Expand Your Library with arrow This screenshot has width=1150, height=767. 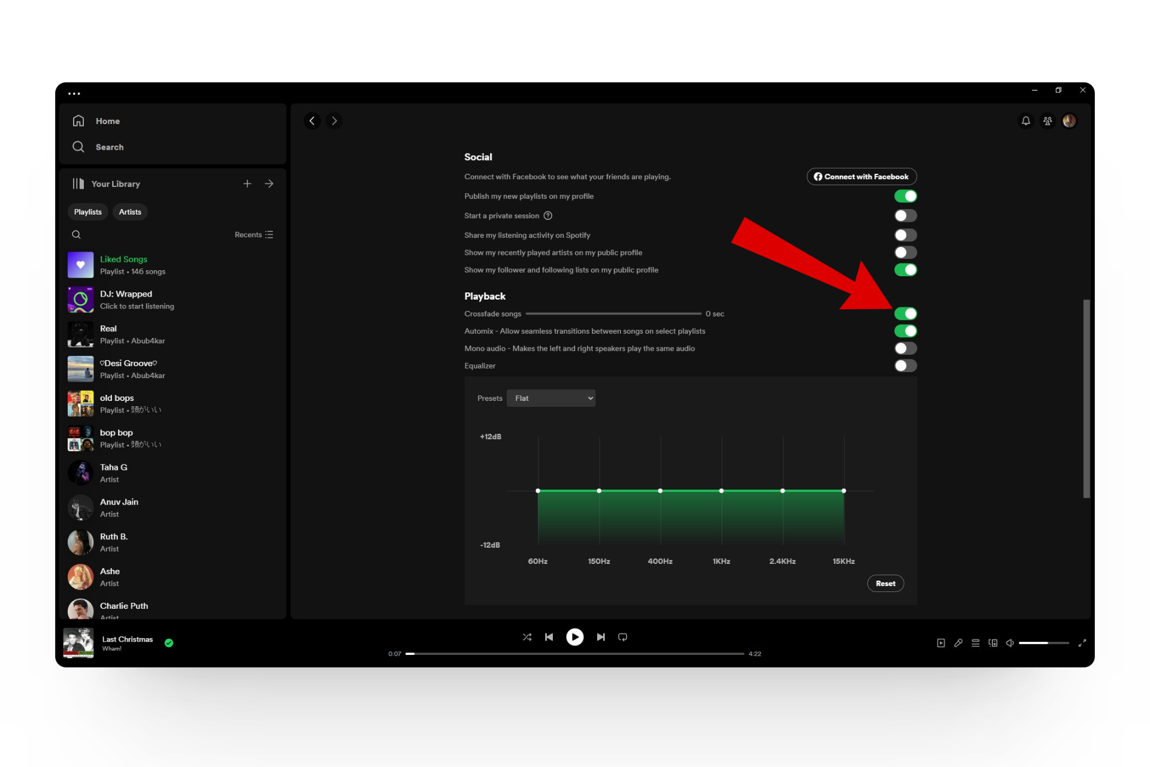click(269, 184)
